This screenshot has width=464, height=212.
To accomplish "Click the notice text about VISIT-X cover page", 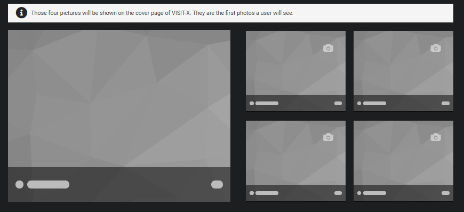I will [162, 13].
